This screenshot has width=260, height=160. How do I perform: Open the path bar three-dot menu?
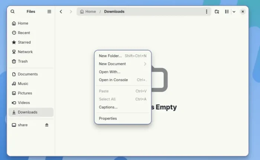[x=207, y=11]
